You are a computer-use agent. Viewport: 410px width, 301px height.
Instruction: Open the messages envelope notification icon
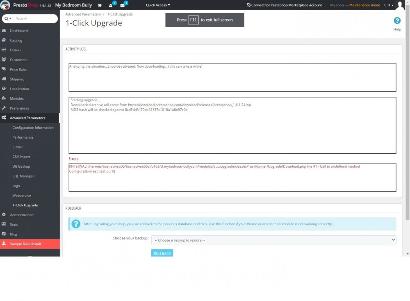[122, 5]
